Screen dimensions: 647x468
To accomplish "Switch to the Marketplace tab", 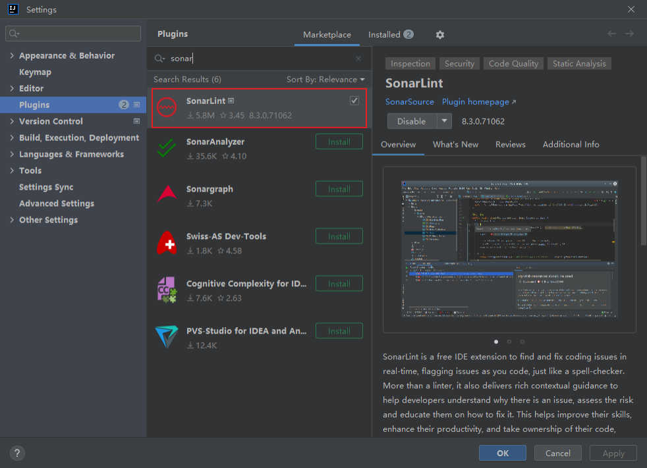I will click(327, 35).
